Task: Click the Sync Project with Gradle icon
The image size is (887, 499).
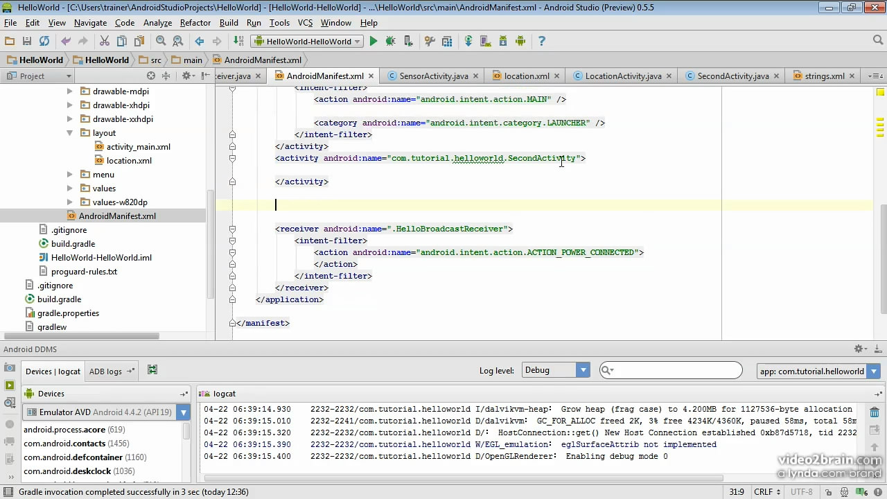Action: click(468, 41)
